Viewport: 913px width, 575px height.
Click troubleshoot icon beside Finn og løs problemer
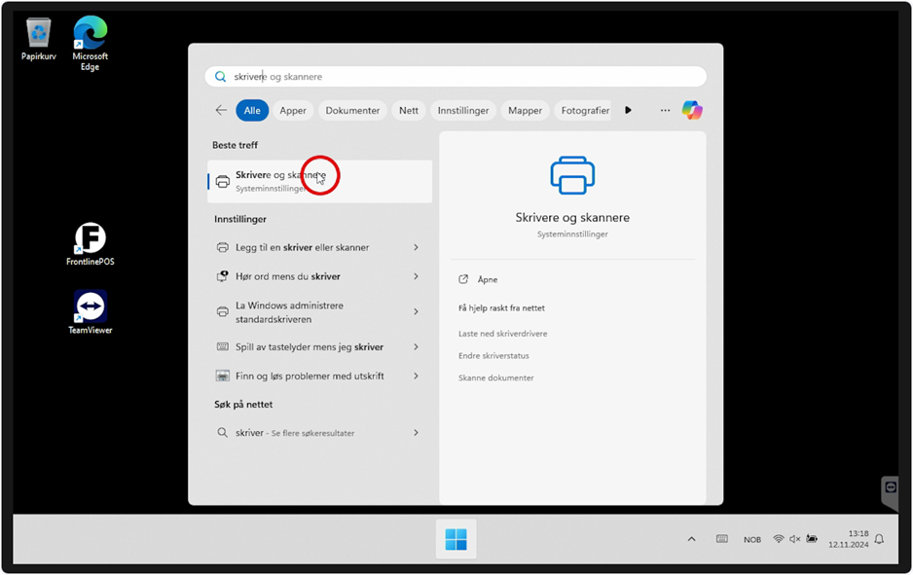tap(223, 376)
